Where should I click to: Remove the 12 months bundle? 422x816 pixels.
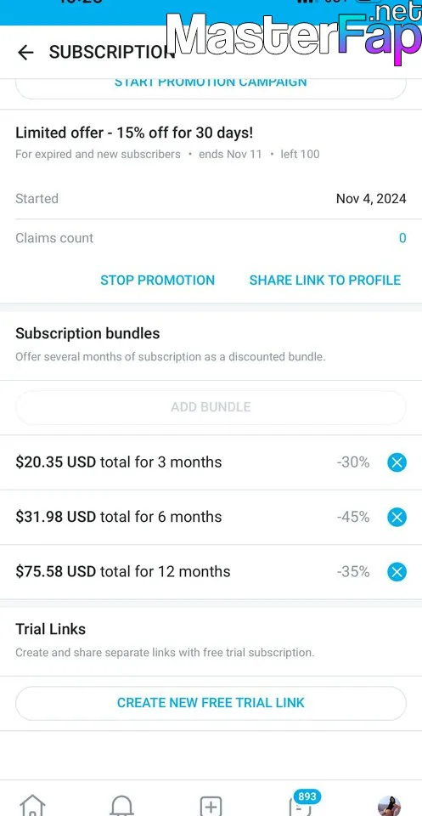pyautogui.click(x=397, y=572)
